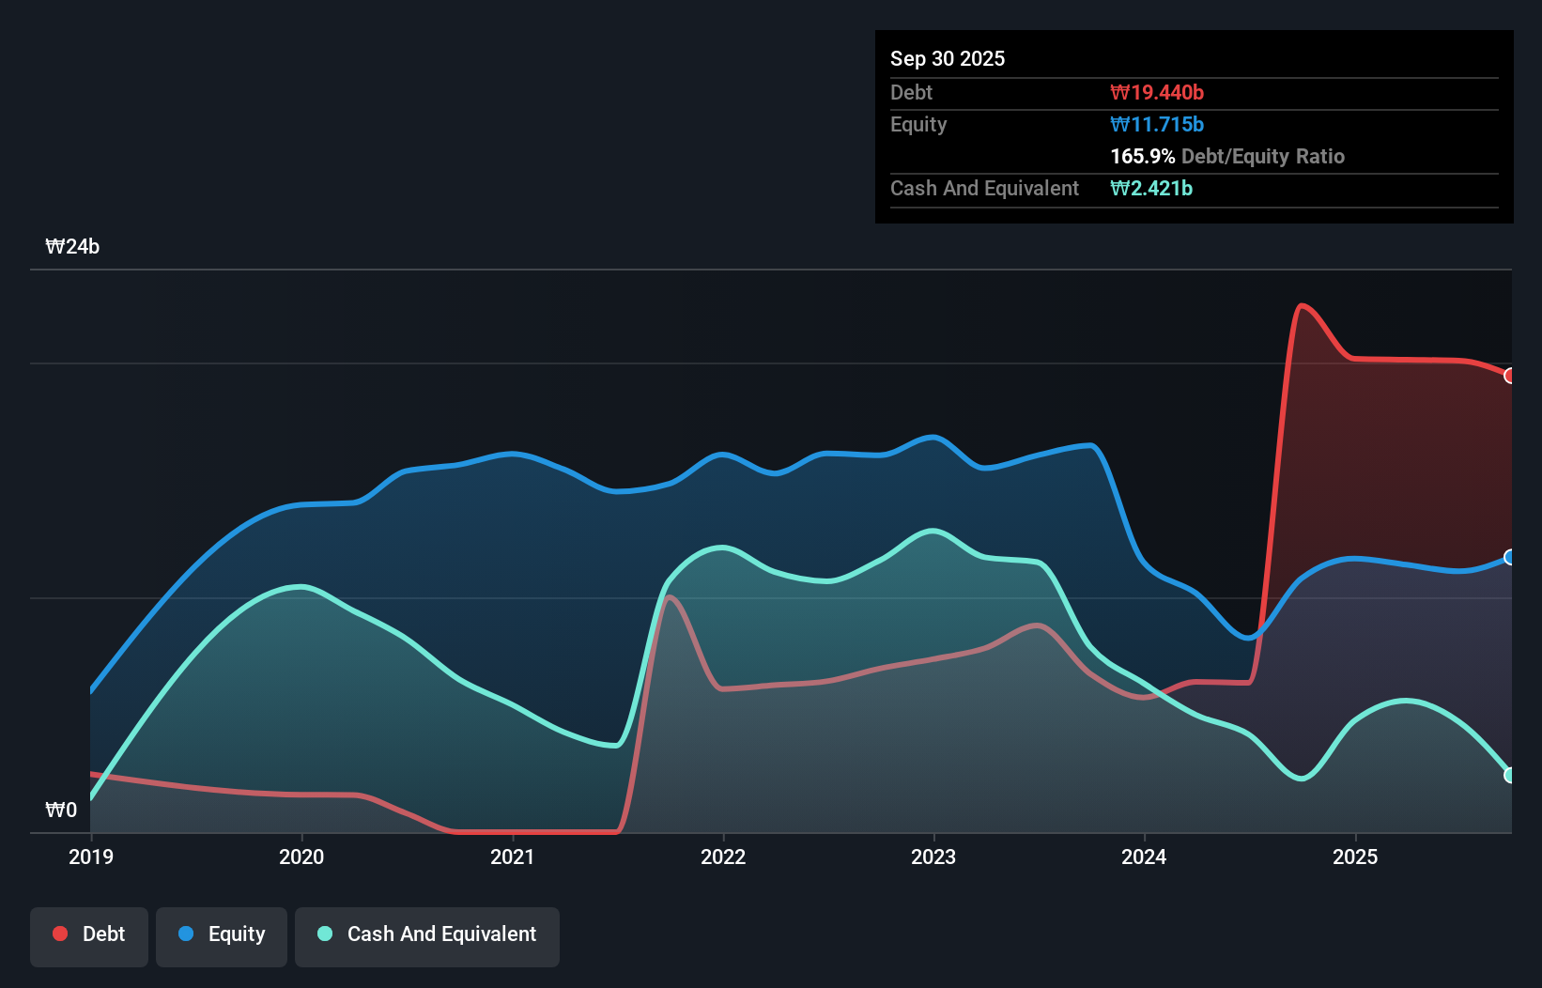Toggle visibility of the Debt series
The height and width of the screenshot is (988, 1542).
(88, 934)
